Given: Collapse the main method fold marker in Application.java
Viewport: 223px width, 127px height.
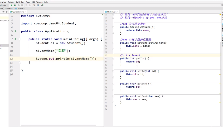Looking at the screenshot, I should click(x=20, y=39).
